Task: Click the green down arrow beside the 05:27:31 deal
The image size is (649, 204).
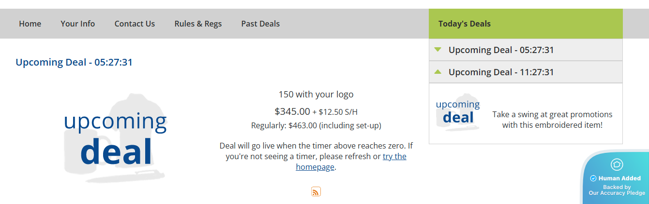Action: click(x=438, y=50)
